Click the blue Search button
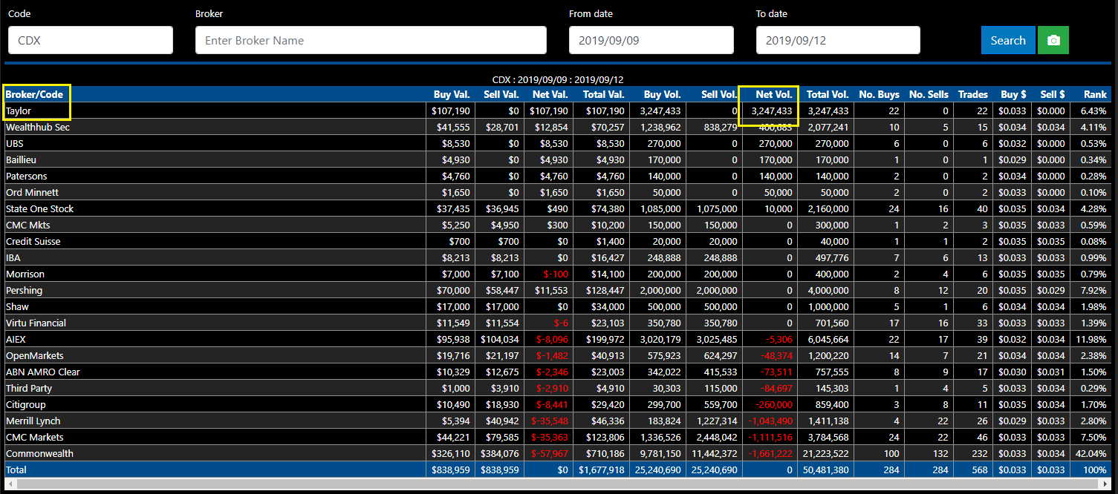The height and width of the screenshot is (494, 1118). click(x=1008, y=40)
